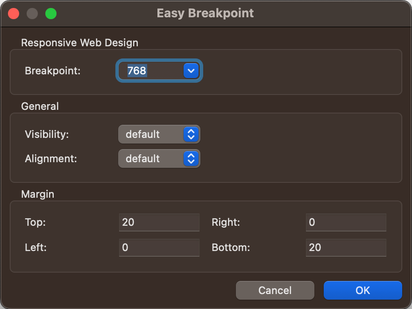The image size is (412, 309).
Task: Click the gray minimize window button
Action: coord(32,14)
